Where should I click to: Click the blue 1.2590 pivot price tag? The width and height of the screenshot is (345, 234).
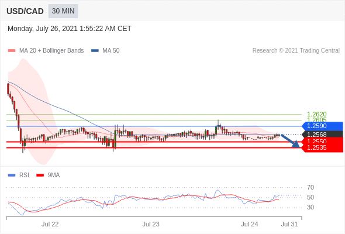[x=322, y=126]
